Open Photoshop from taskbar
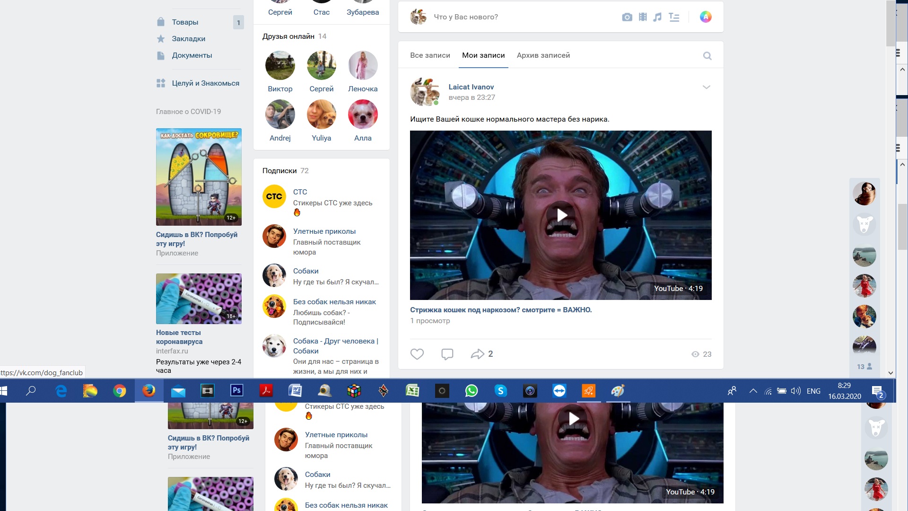This screenshot has width=908, height=511. click(x=237, y=391)
